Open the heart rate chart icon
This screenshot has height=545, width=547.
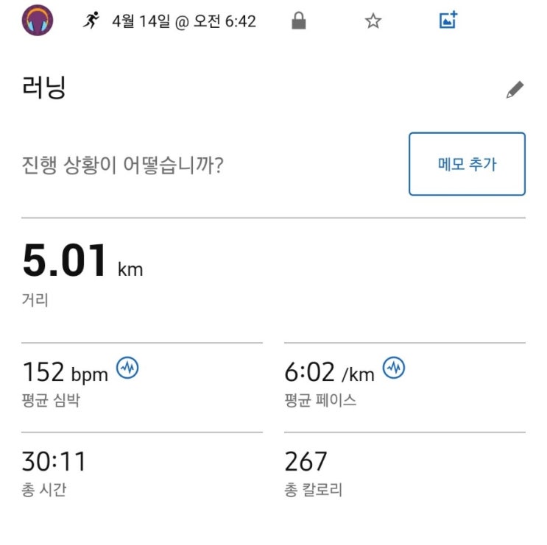click(128, 368)
